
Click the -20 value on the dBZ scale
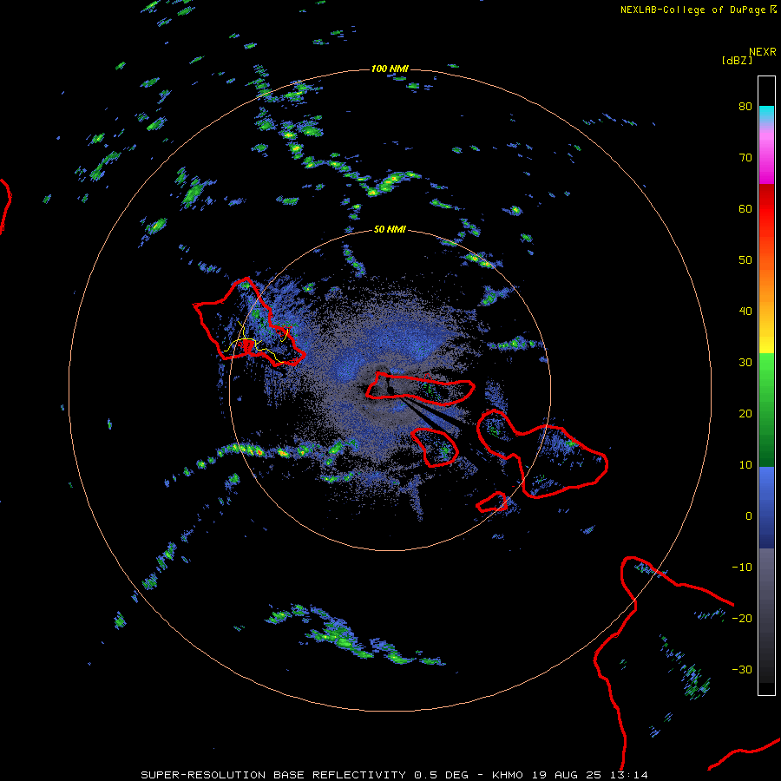[x=742, y=618]
